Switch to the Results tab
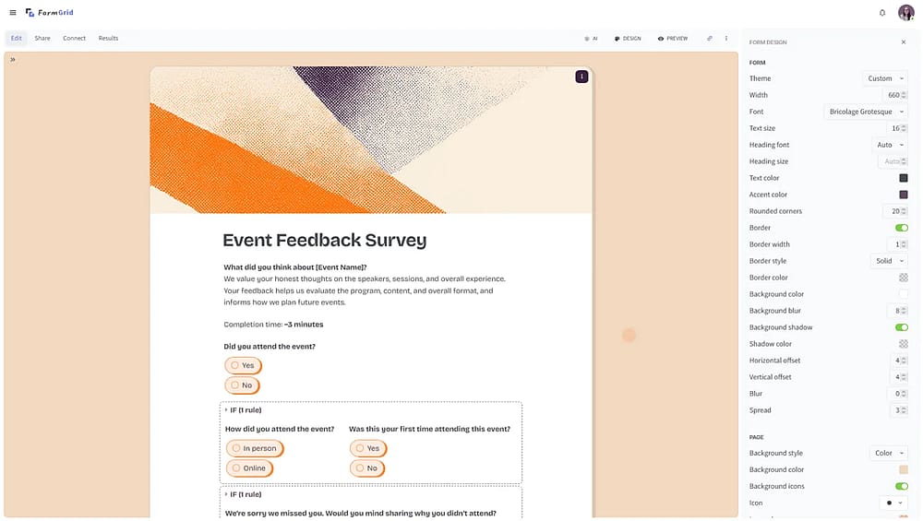 point(108,38)
